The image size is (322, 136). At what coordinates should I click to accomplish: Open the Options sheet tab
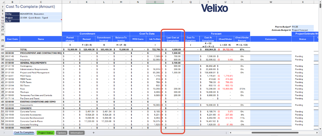[x=62, y=133]
